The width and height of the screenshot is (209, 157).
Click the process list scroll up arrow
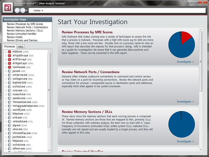point(49,51)
